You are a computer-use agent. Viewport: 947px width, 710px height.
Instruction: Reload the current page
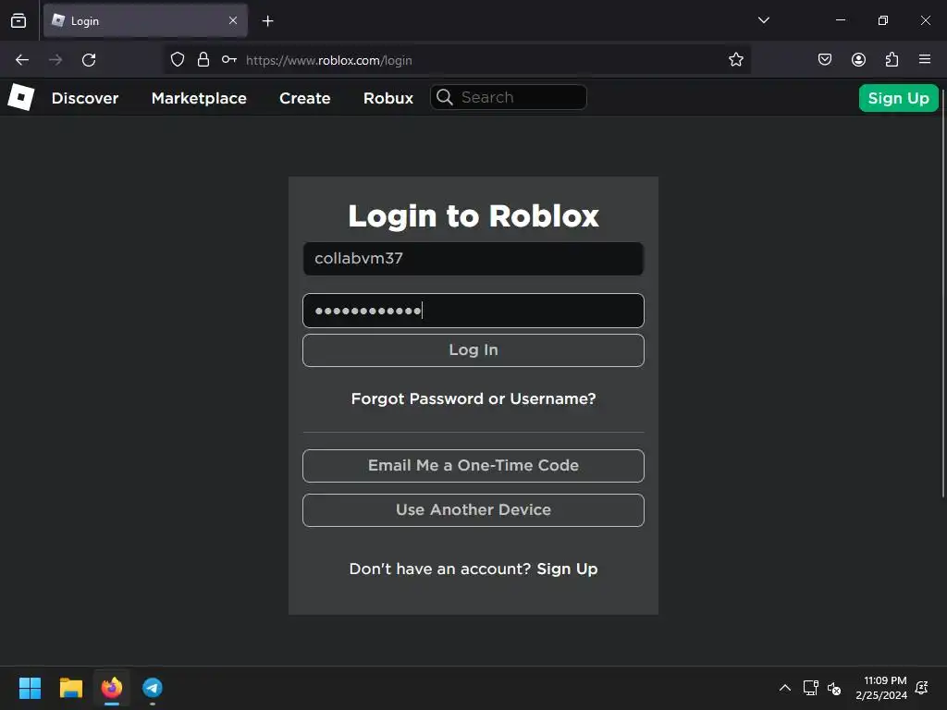tap(89, 60)
